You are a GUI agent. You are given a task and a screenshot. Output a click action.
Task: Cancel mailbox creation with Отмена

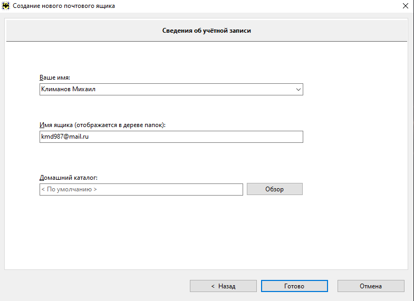pyautogui.click(x=371, y=286)
